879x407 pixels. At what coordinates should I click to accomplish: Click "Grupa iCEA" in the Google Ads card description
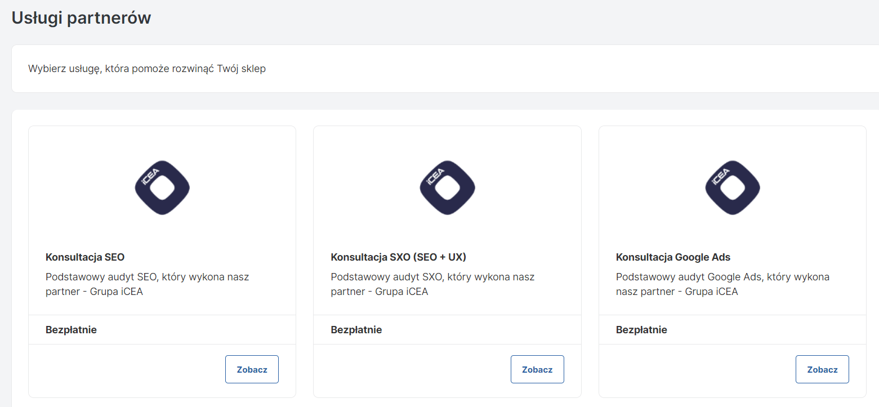coord(711,292)
